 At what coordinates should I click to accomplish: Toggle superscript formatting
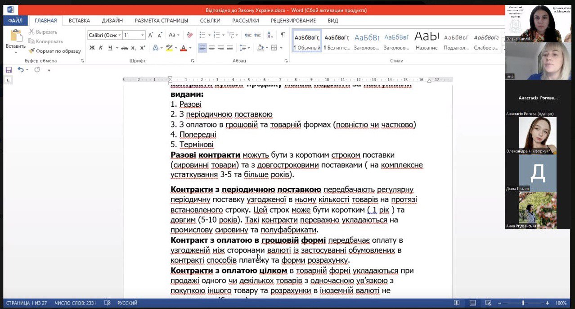[x=143, y=48]
